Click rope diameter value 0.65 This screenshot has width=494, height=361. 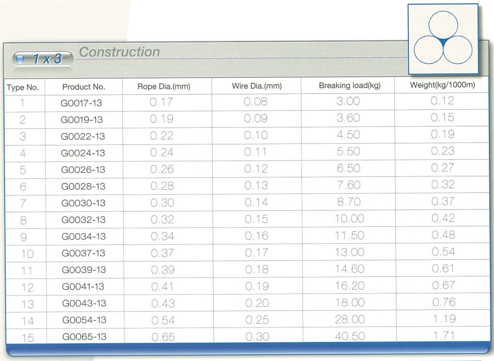(163, 337)
